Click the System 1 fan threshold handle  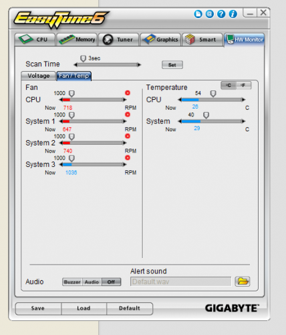click(71, 115)
